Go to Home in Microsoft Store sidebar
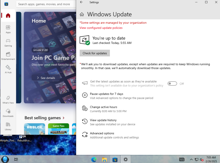This screenshot has width=220, height=163. point(8,15)
